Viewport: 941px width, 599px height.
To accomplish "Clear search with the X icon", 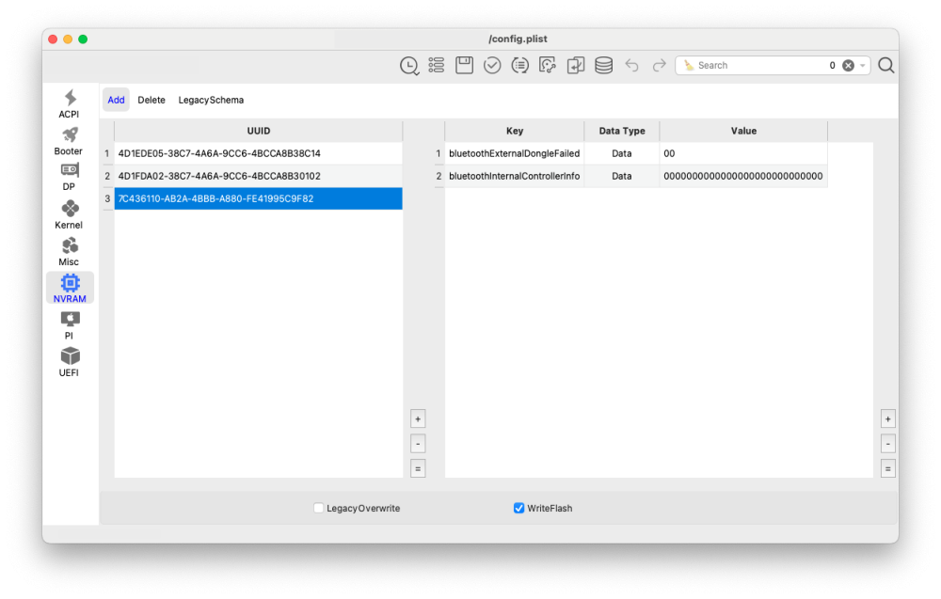I will point(848,66).
